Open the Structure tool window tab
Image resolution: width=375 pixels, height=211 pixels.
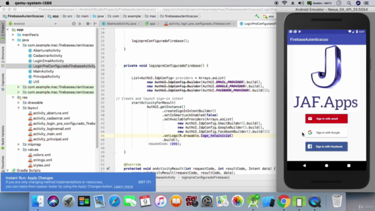pos(2,57)
